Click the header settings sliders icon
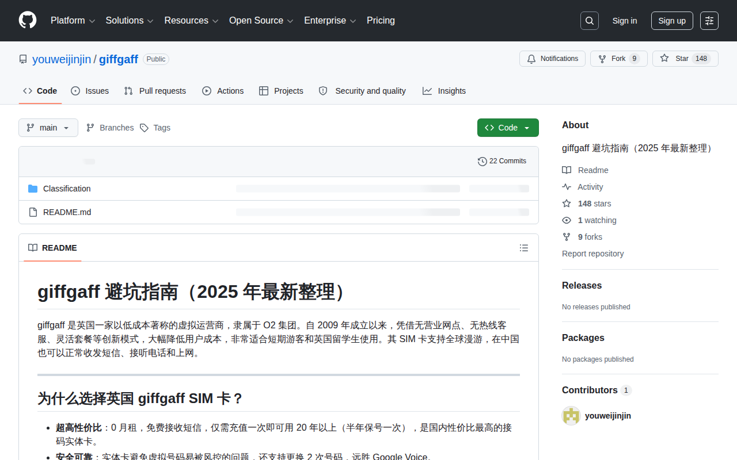737x460 pixels. point(709,21)
